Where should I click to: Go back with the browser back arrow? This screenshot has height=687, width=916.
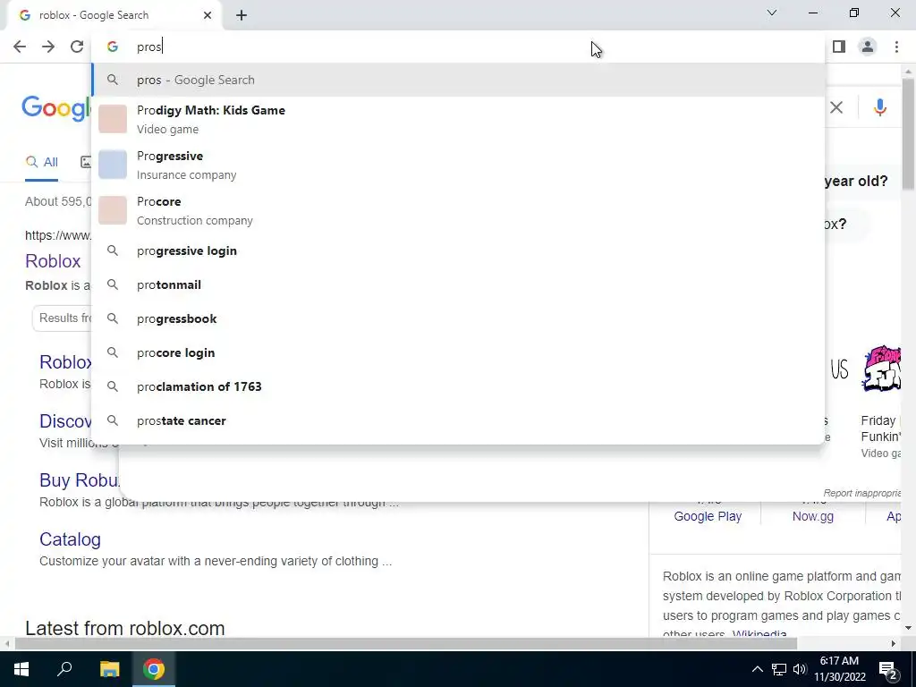[x=20, y=47]
